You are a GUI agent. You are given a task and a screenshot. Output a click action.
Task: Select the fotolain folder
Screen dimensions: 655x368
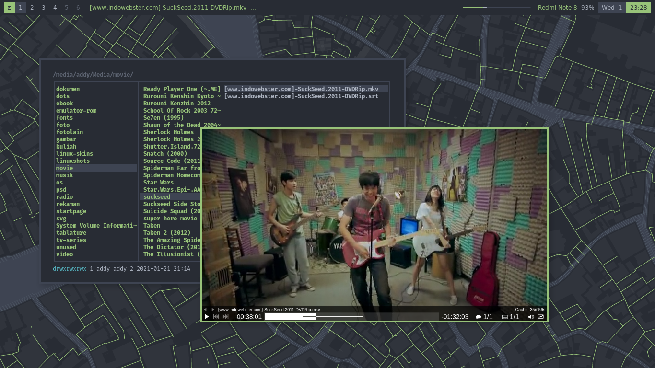[x=70, y=132]
